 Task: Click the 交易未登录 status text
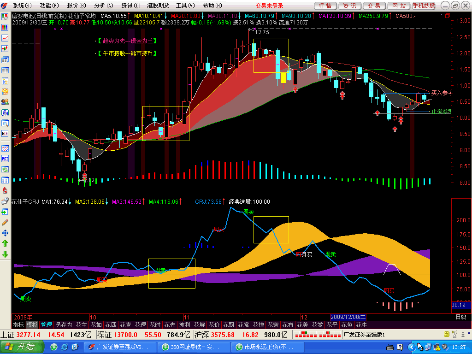tap(269, 6)
